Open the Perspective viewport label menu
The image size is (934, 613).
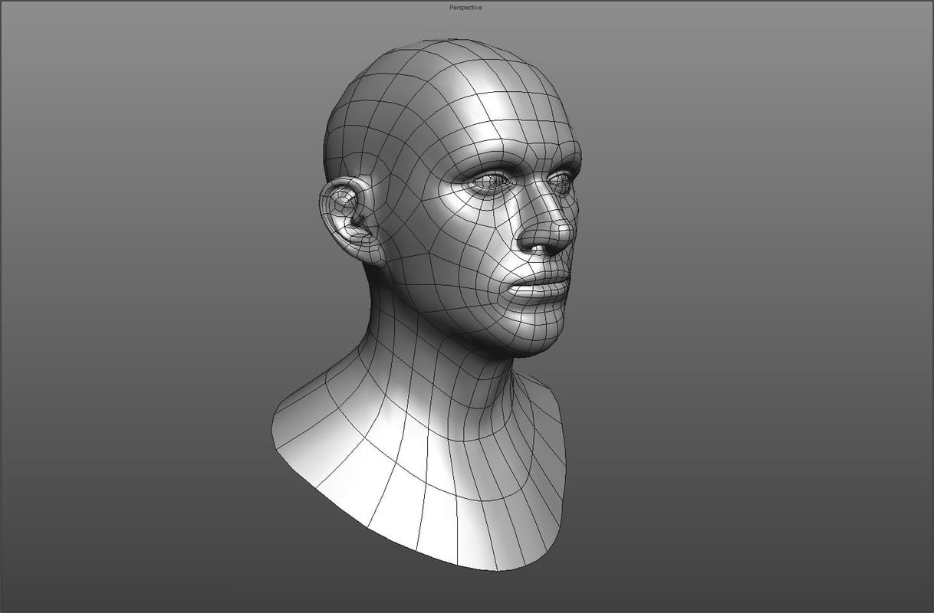pos(465,7)
